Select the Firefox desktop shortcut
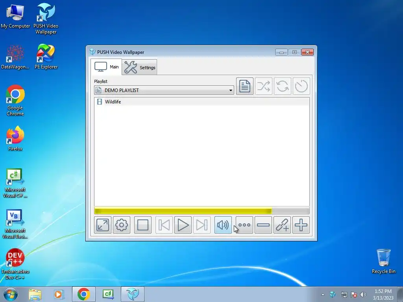Image resolution: width=403 pixels, height=302 pixels. pos(15,138)
